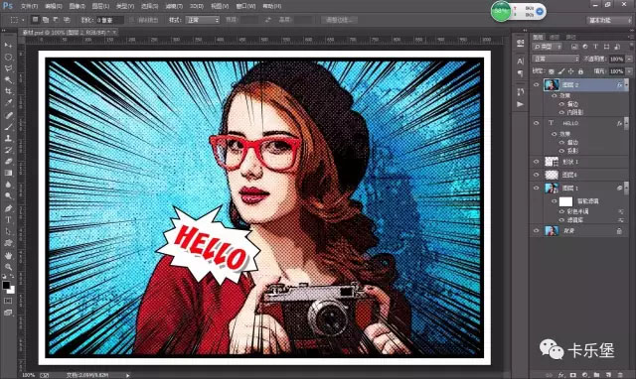Hide the 背景 background layer

pyautogui.click(x=536, y=230)
